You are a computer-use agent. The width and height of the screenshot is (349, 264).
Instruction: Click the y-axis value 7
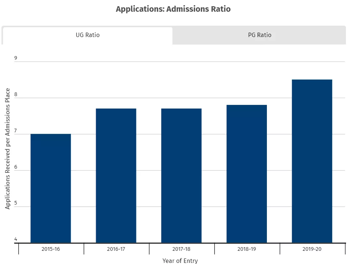(16, 131)
